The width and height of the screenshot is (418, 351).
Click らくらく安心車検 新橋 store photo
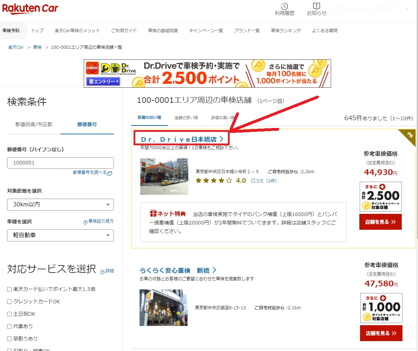point(163,308)
